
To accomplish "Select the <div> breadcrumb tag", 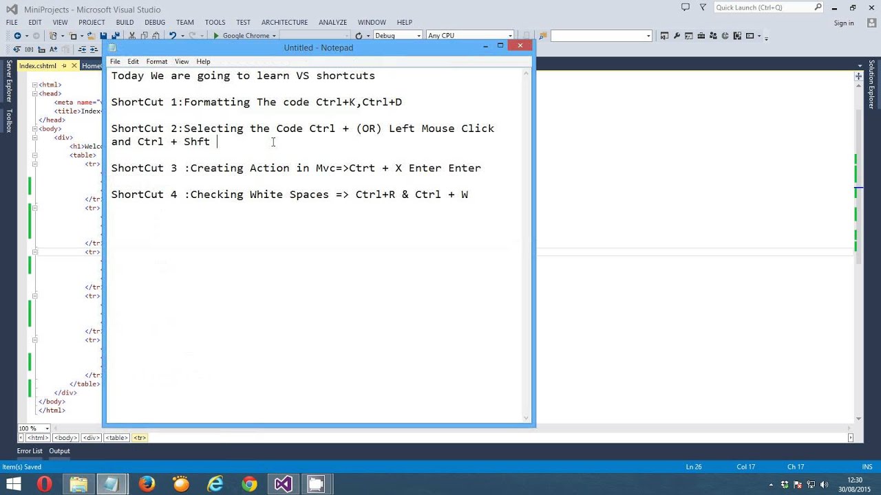I will [x=92, y=437].
